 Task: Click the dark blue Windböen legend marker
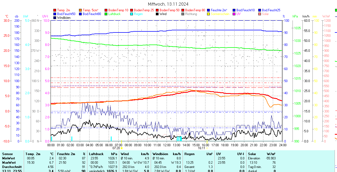pyautogui.click(x=55, y=18)
